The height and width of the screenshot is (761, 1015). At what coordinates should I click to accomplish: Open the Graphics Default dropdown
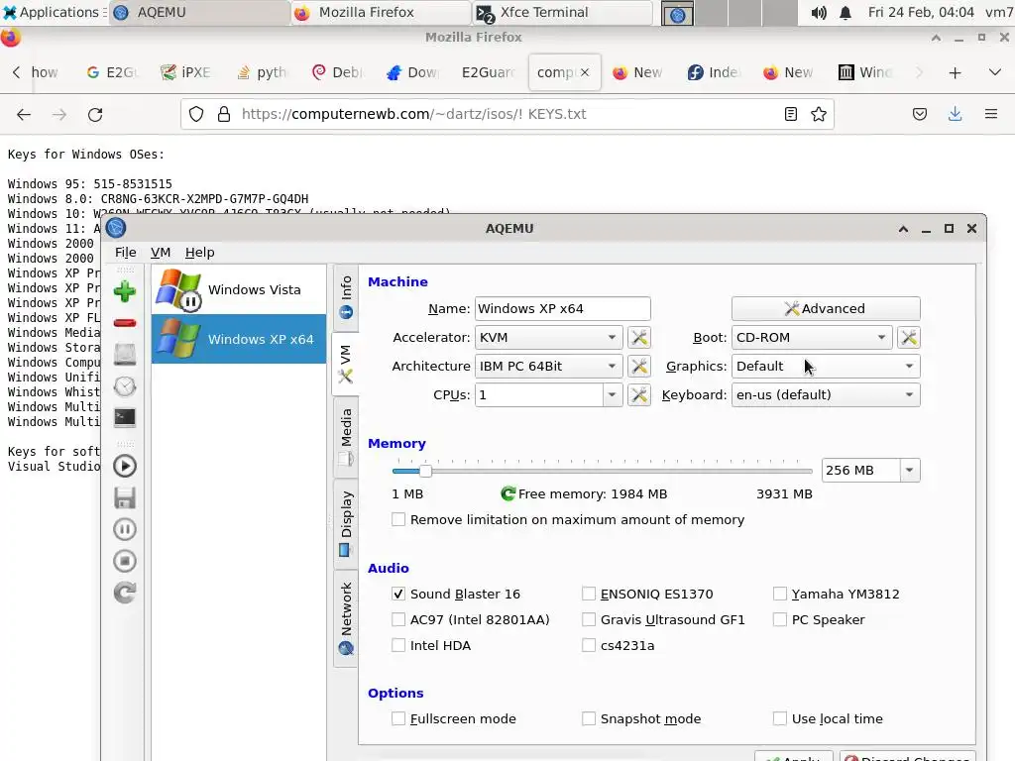pyautogui.click(x=826, y=367)
